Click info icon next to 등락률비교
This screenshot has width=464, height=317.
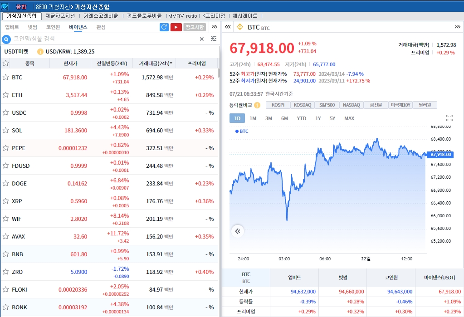coord(257,105)
